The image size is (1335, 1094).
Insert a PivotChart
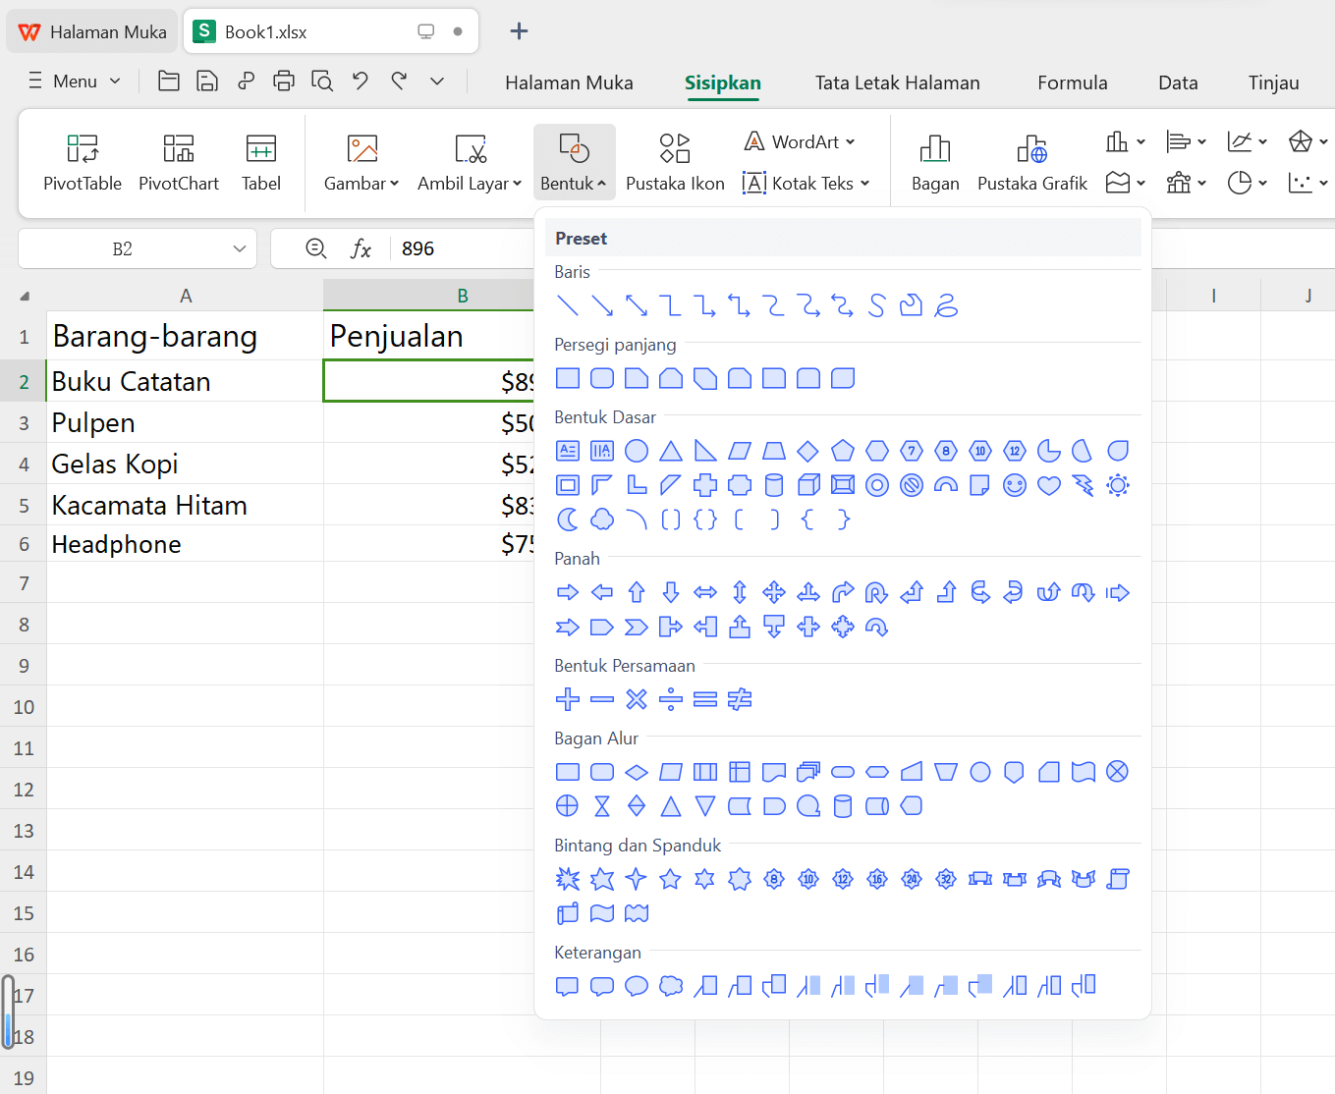[179, 162]
